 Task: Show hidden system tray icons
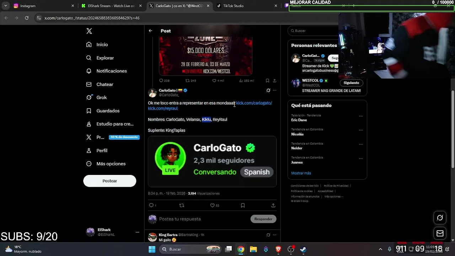pyautogui.click(x=380, y=249)
